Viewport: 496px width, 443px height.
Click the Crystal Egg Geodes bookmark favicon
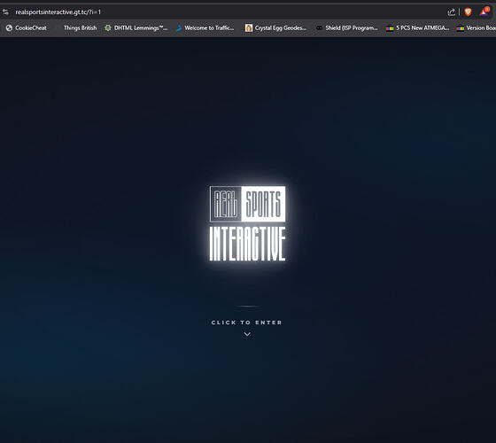pos(249,27)
